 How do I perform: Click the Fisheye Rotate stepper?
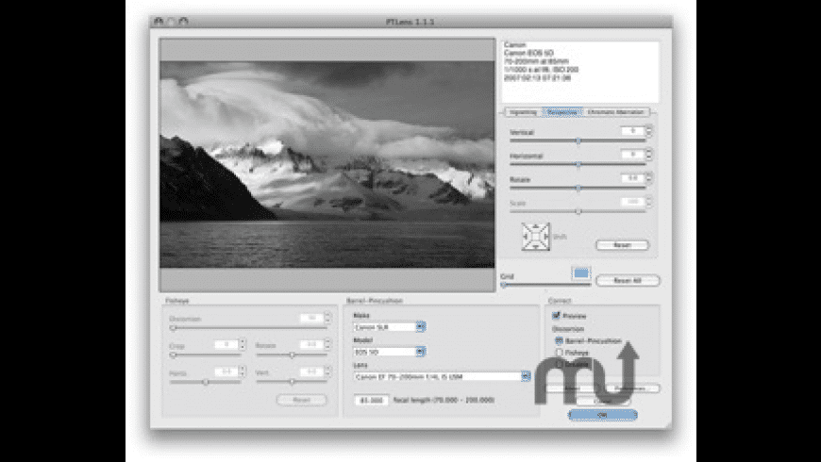(327, 344)
